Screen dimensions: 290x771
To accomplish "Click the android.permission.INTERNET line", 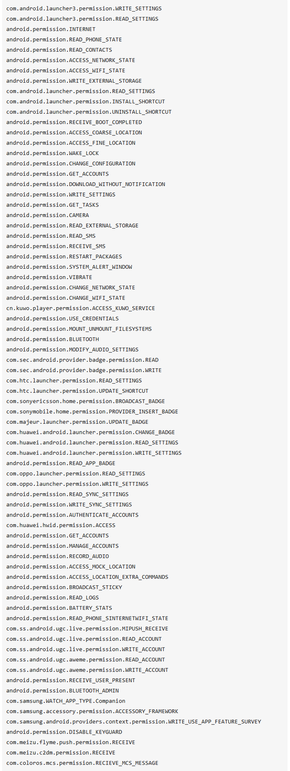I will pyautogui.click(x=51, y=30).
